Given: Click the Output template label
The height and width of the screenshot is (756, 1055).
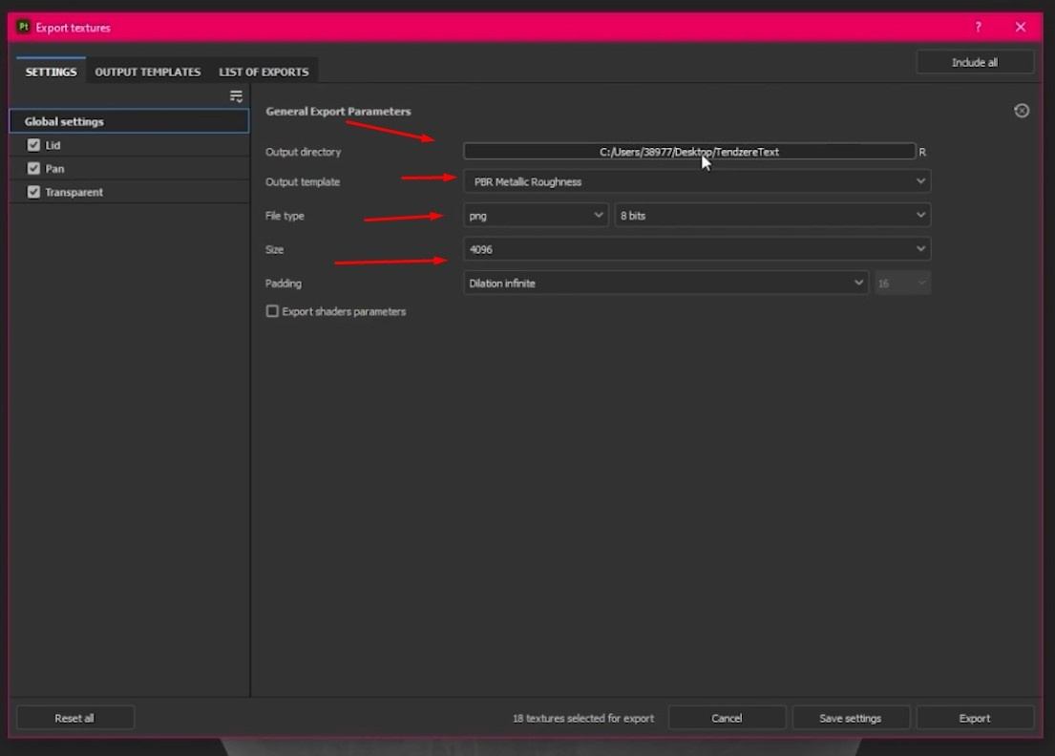Looking at the screenshot, I should [302, 181].
